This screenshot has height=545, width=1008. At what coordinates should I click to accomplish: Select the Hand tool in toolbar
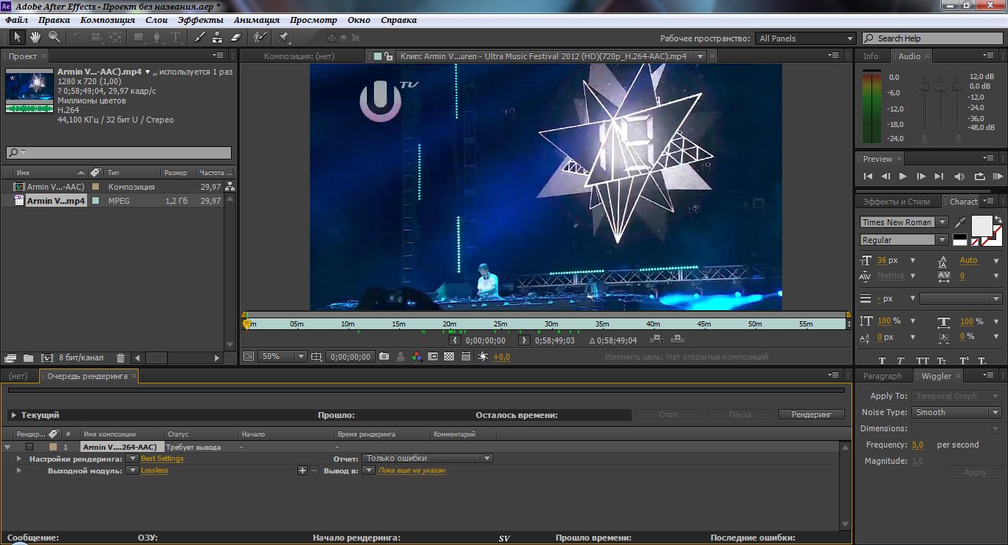coord(35,37)
